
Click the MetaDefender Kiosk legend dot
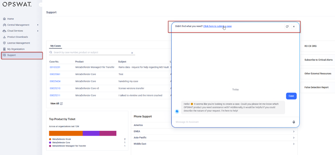coord(50,139)
